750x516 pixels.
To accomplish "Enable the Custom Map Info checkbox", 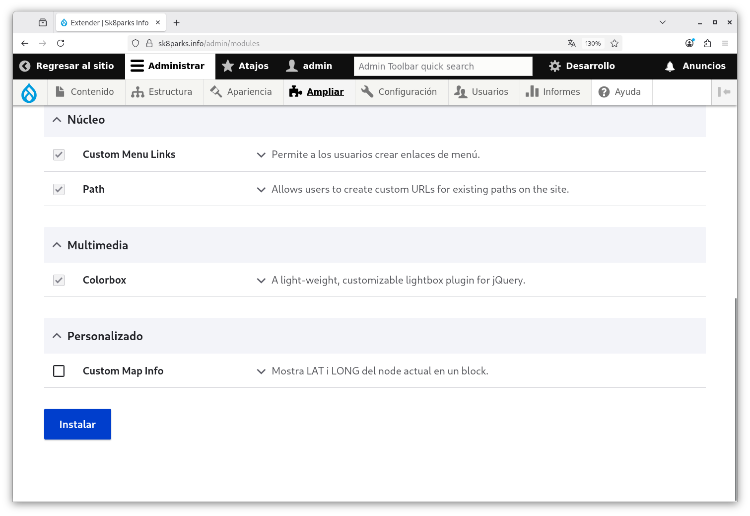I will click(59, 371).
